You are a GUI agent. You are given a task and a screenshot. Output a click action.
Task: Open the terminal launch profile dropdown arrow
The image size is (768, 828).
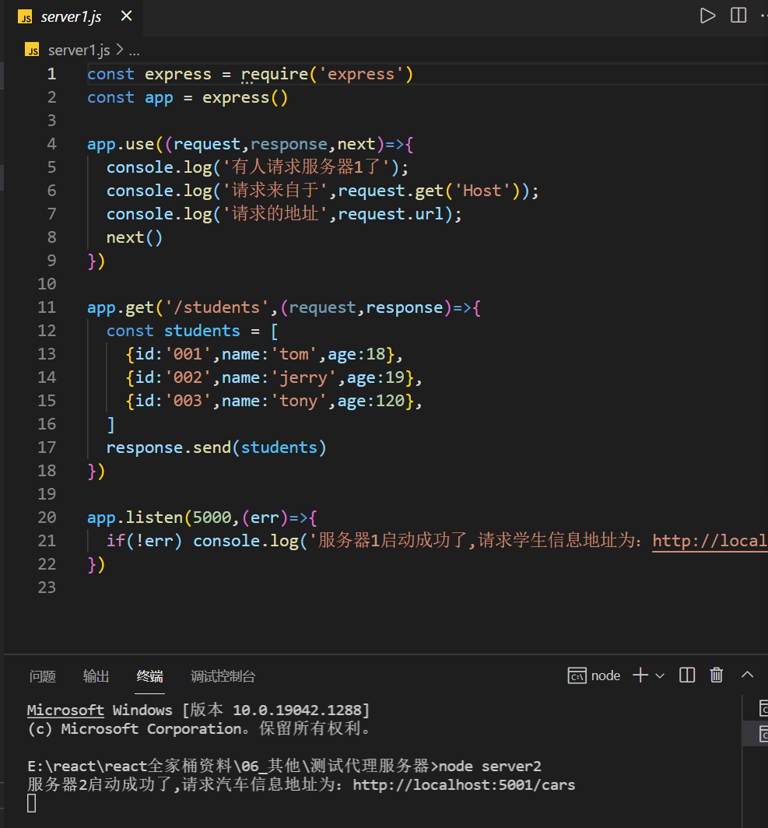(x=660, y=675)
